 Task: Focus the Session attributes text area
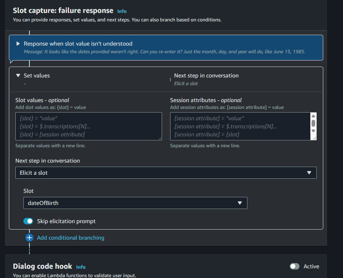click(240, 126)
